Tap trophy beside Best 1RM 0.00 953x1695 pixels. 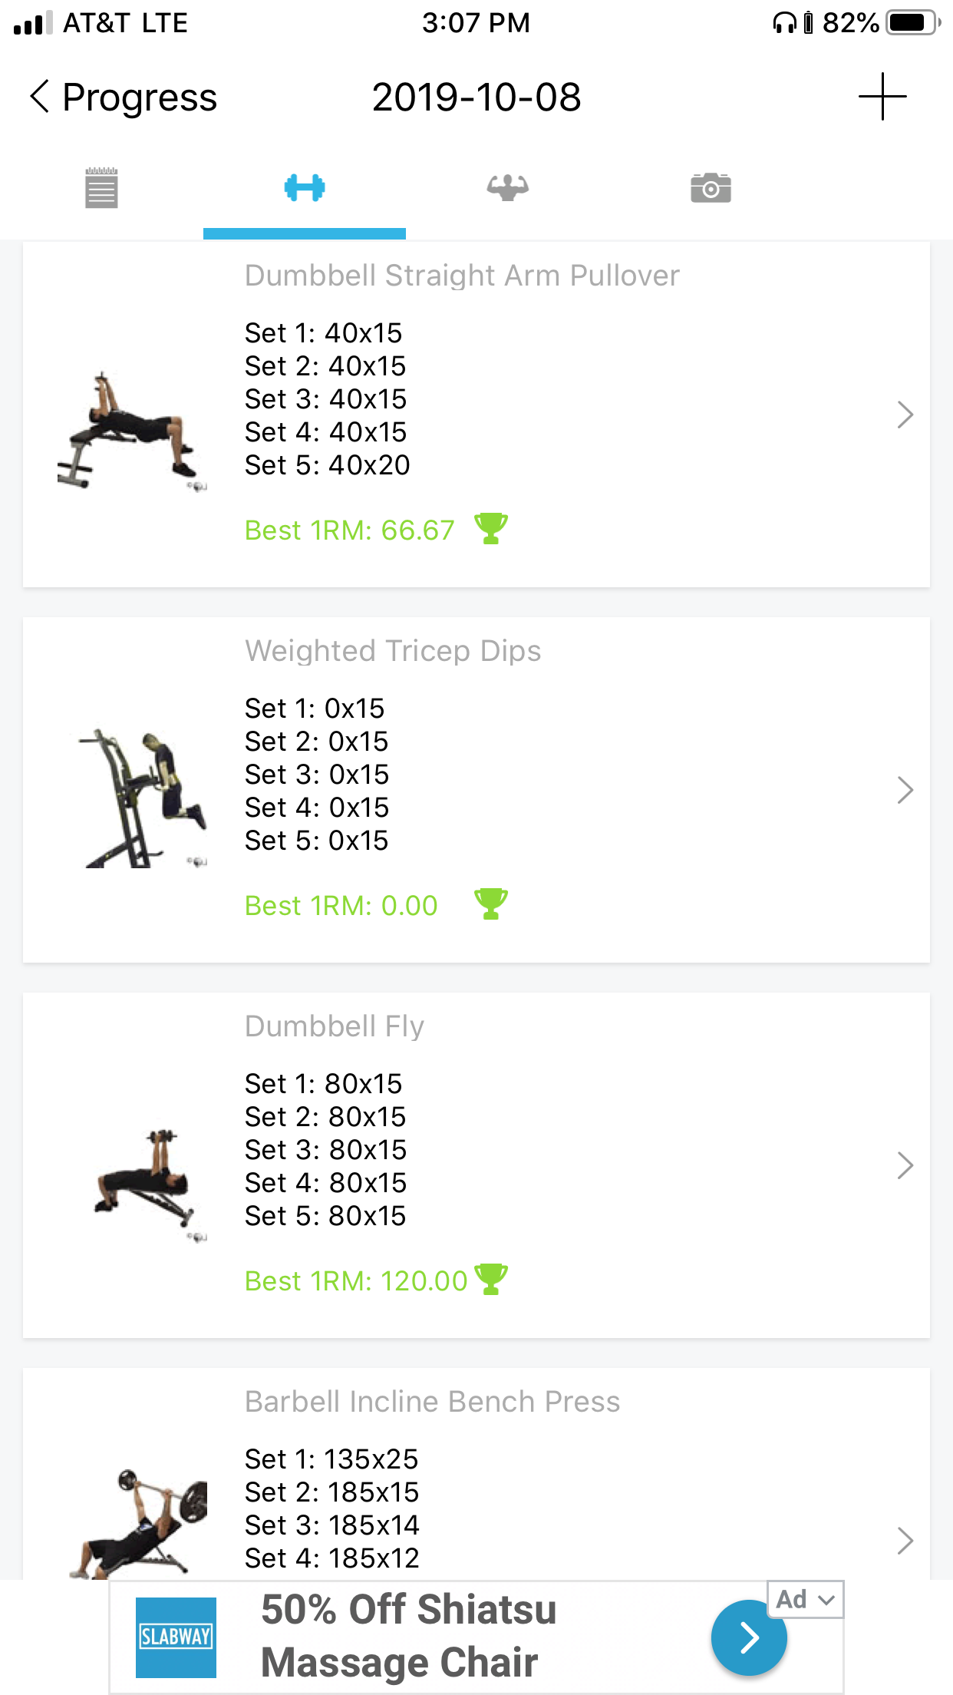491,904
